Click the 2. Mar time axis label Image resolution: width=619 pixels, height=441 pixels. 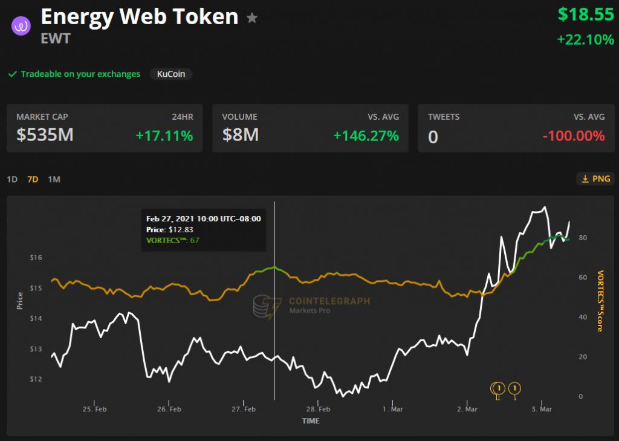click(467, 409)
